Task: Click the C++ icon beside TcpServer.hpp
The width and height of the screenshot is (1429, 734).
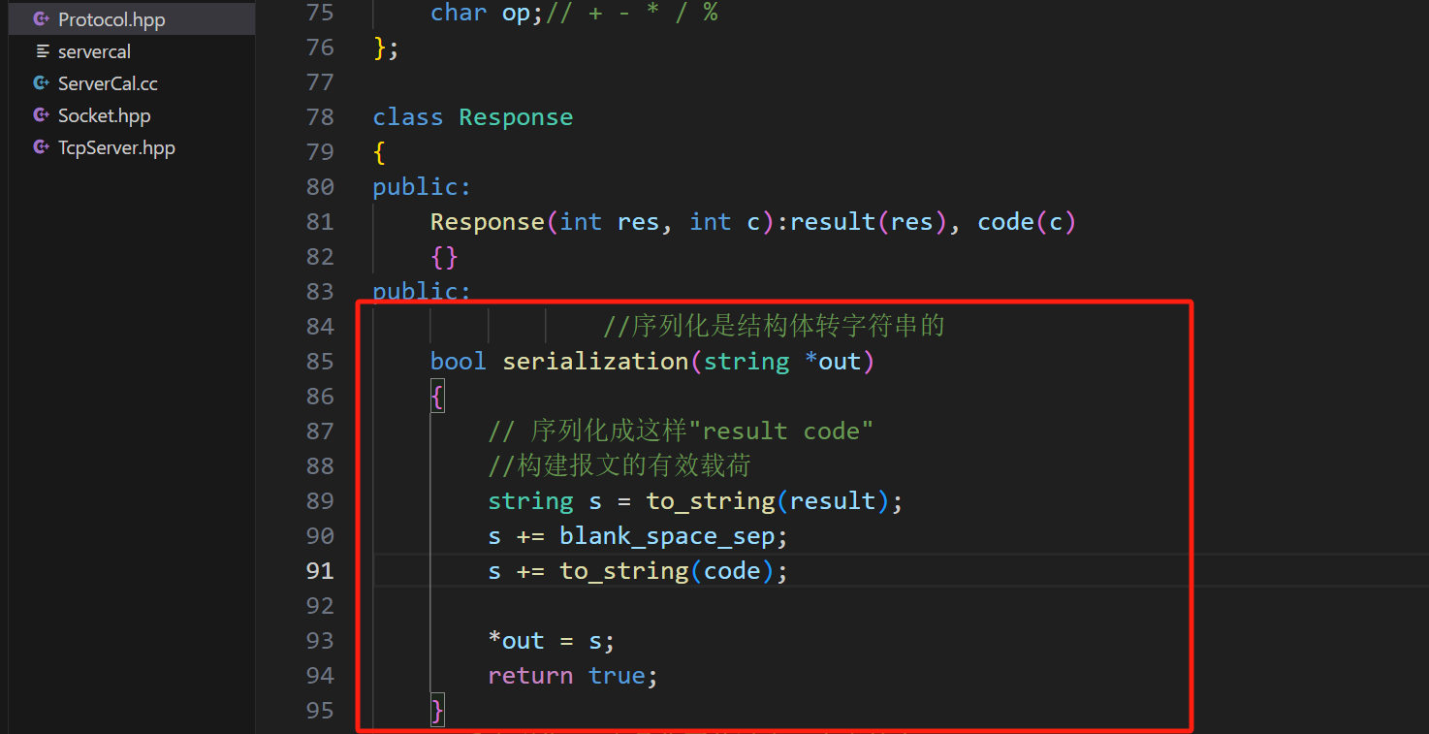Action: (41, 147)
